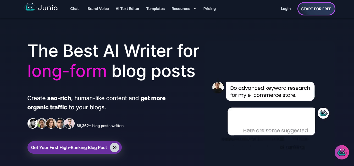Image resolution: width=354 pixels, height=166 pixels.
Task: Click the last avatar with glasses
Action: (x=70, y=123)
